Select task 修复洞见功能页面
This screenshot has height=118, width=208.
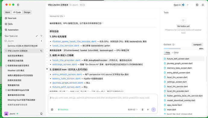15,61
